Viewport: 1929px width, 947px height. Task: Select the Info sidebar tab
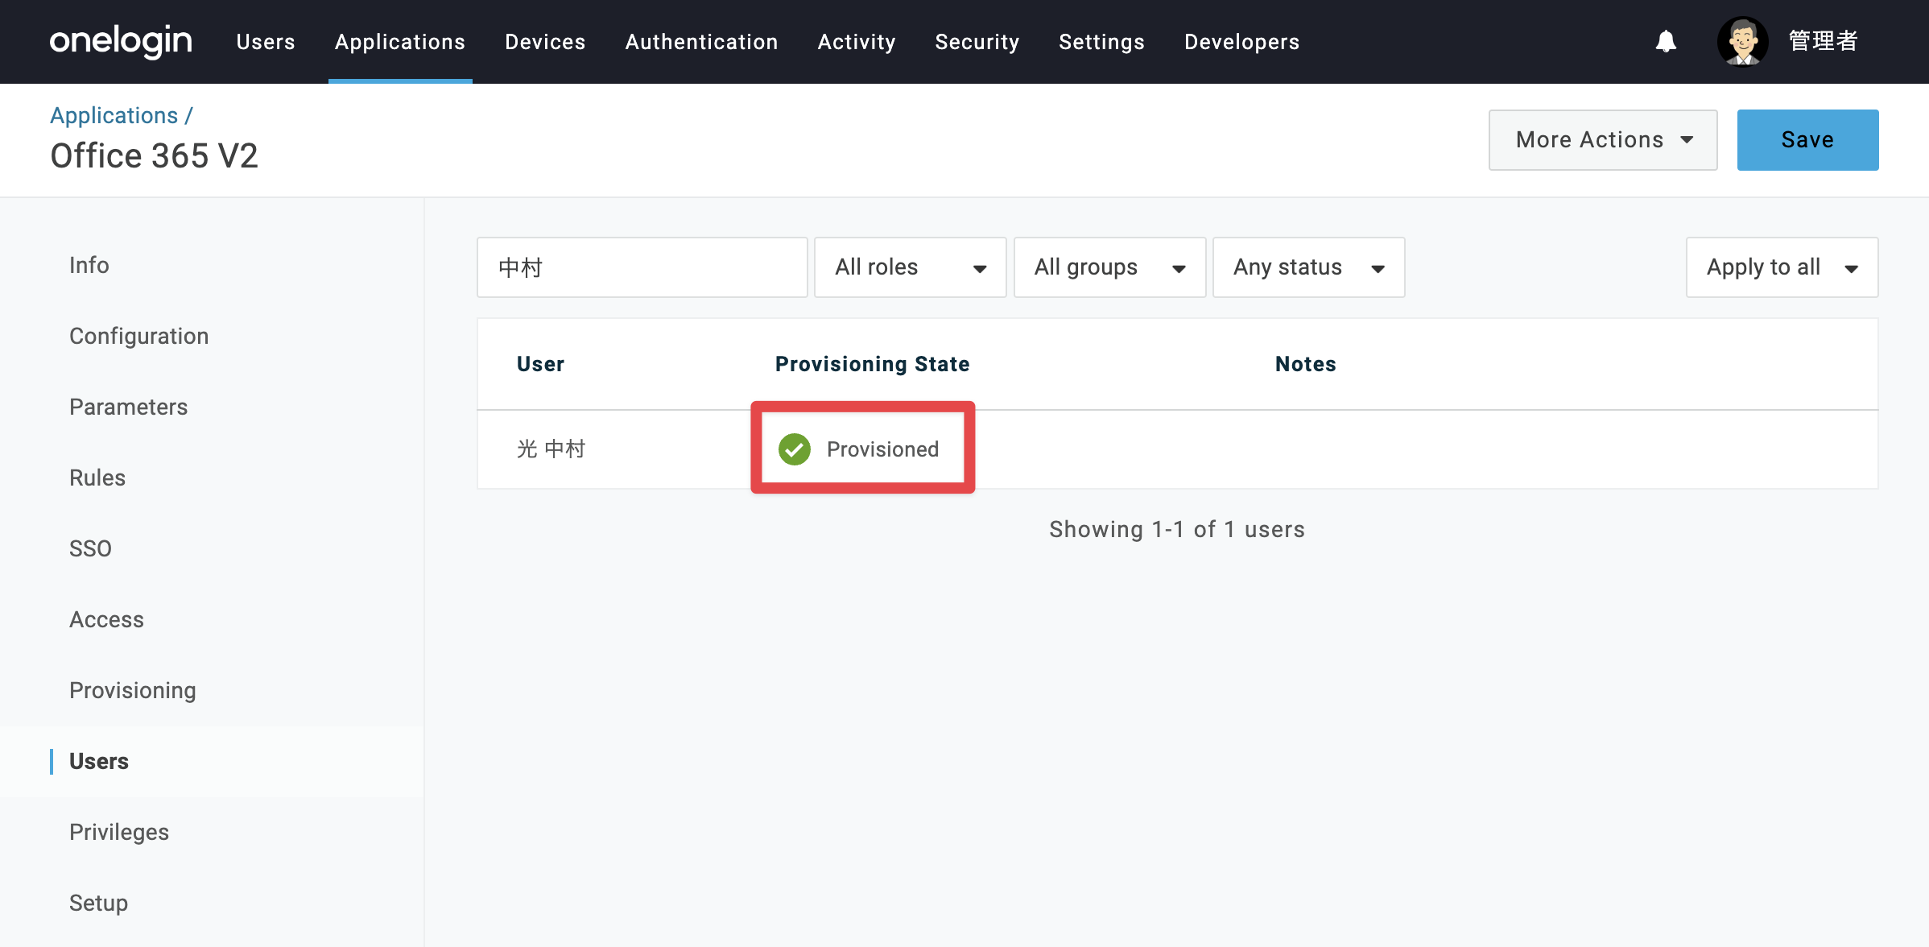[89, 265]
